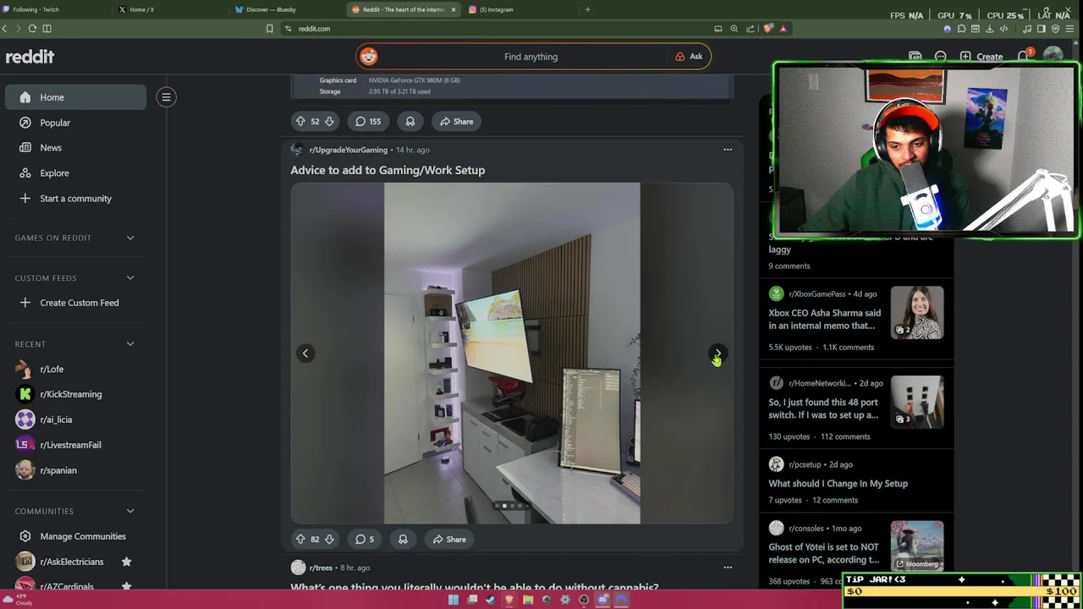Image resolution: width=1083 pixels, height=609 pixels.
Task: Open the 5 comments button
Action: pyautogui.click(x=364, y=539)
